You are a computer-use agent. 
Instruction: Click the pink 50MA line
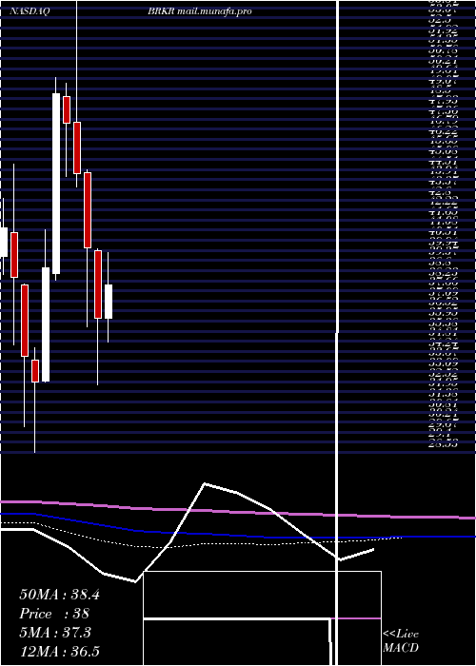point(238,510)
